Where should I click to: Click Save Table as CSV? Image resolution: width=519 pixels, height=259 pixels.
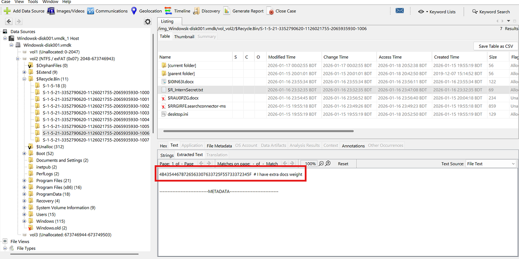495,46
